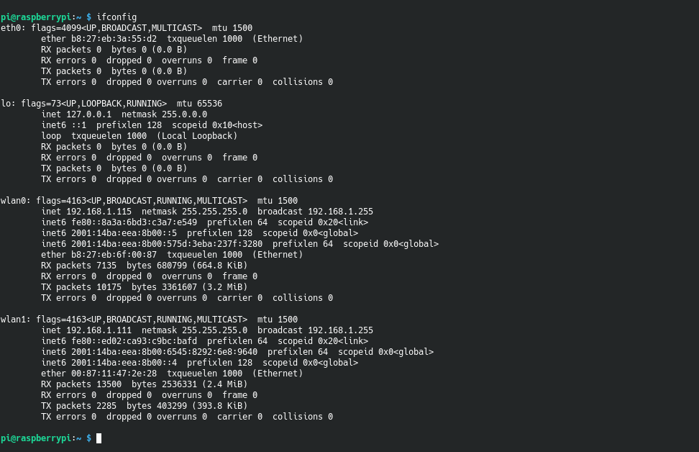Click the lo mtu value 65536
Screen dimensions: 699x452
(209, 104)
